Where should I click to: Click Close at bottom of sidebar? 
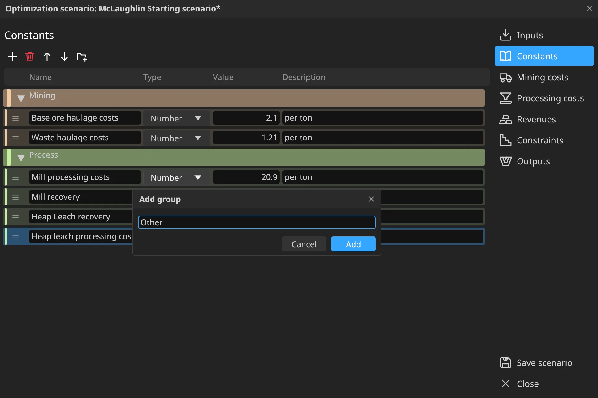click(x=544, y=384)
